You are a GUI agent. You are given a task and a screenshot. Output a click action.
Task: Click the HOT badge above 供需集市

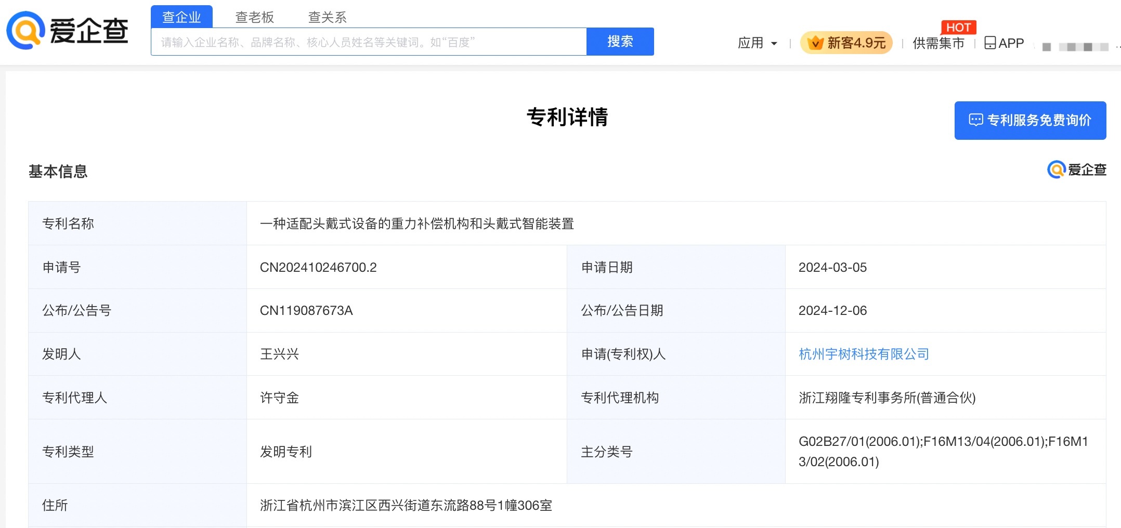point(958,27)
